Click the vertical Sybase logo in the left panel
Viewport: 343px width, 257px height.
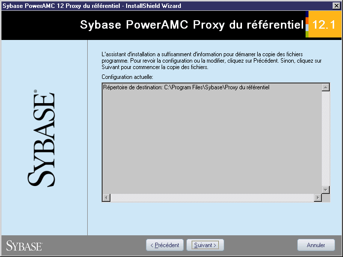coord(41,138)
